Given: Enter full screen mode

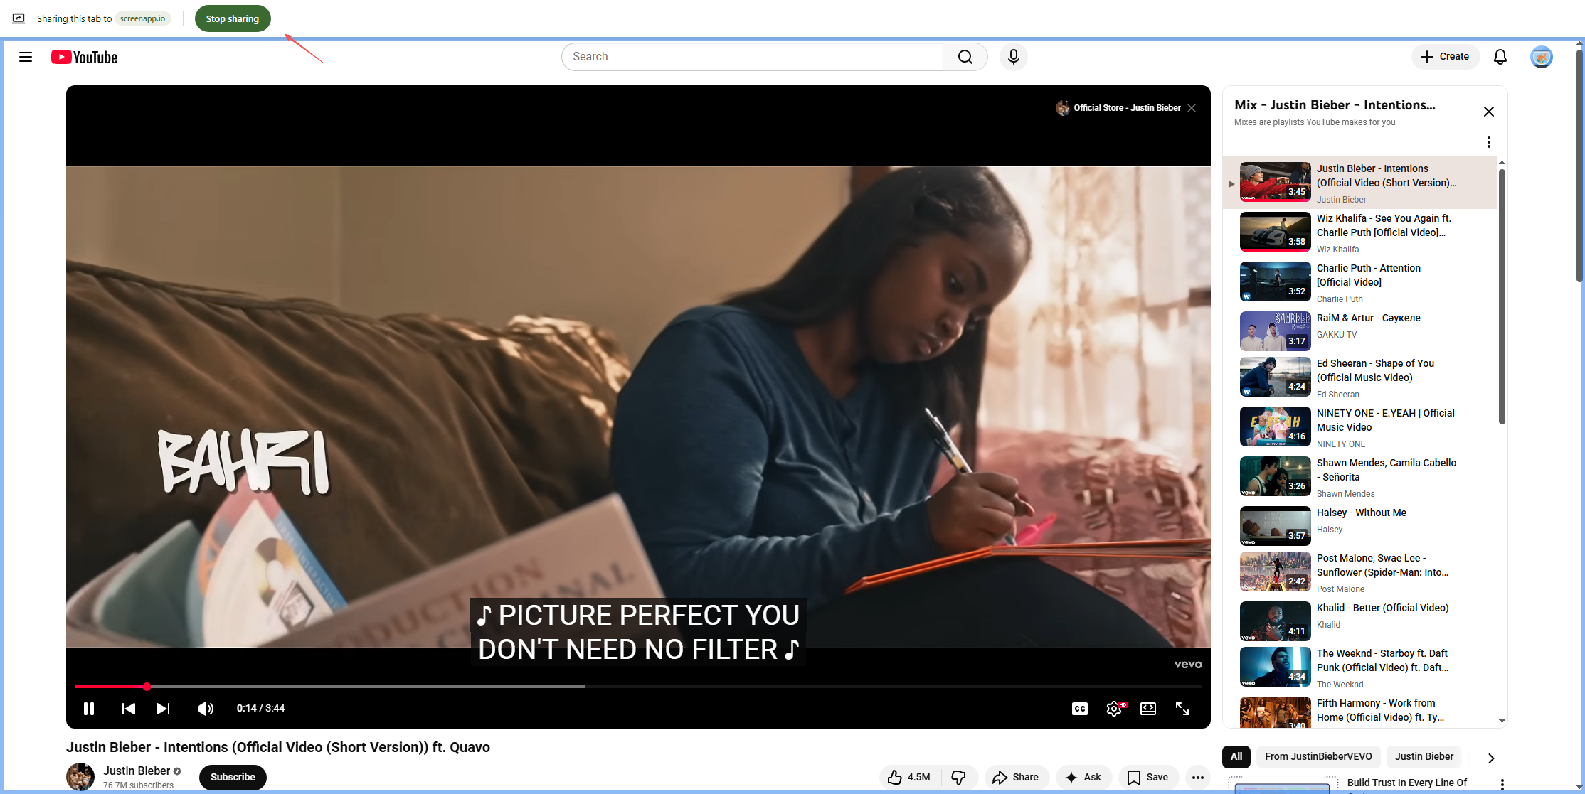Looking at the screenshot, I should [1182, 709].
